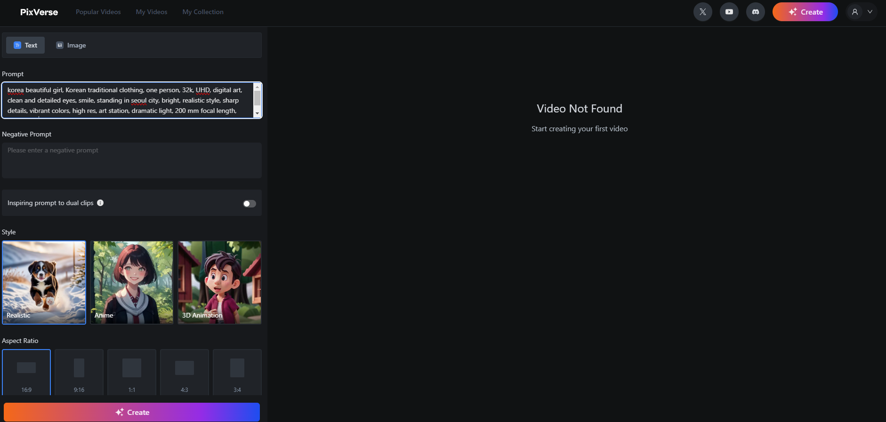The width and height of the screenshot is (886, 422).
Task: Click the wide Create button at the bottom
Action: click(132, 412)
